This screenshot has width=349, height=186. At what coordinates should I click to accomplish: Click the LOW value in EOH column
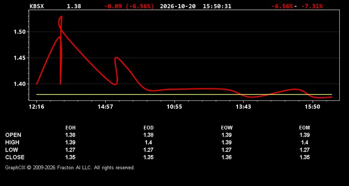click(70, 150)
